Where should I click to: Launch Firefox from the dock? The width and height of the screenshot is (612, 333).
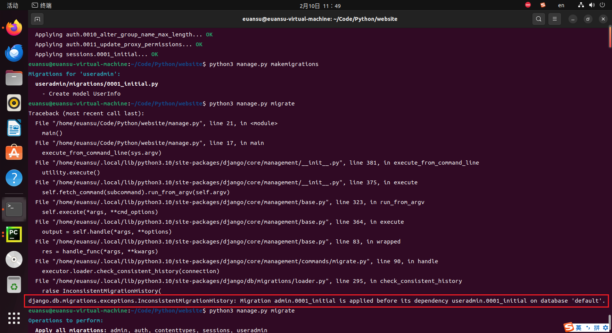coord(14,28)
